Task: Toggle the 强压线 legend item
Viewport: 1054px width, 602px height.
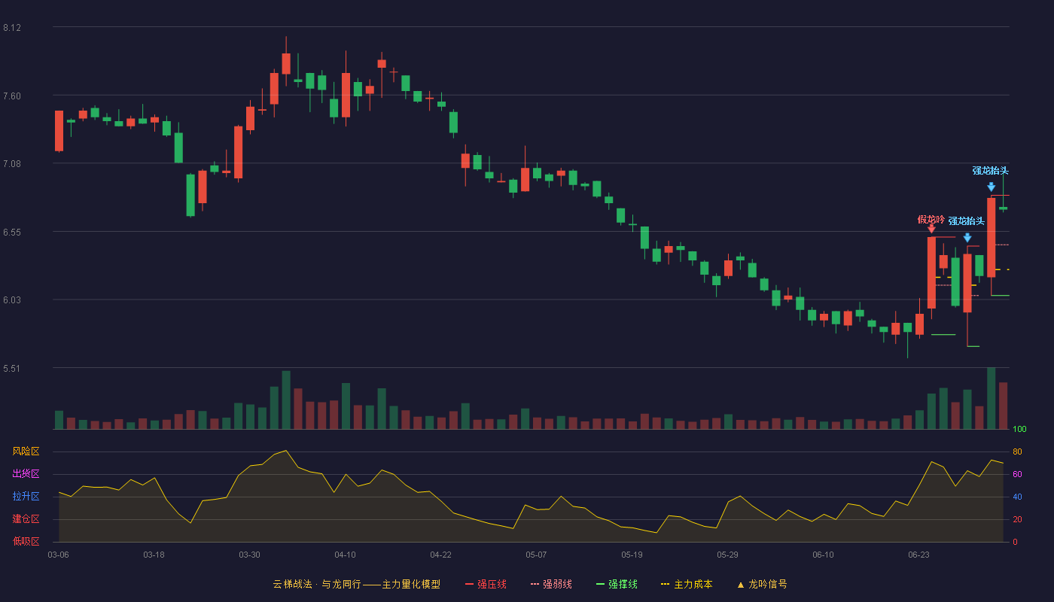Action: [486, 584]
